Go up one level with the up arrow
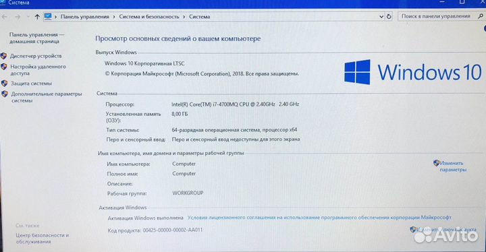Viewport: 486px width, 252px height. tap(37, 17)
